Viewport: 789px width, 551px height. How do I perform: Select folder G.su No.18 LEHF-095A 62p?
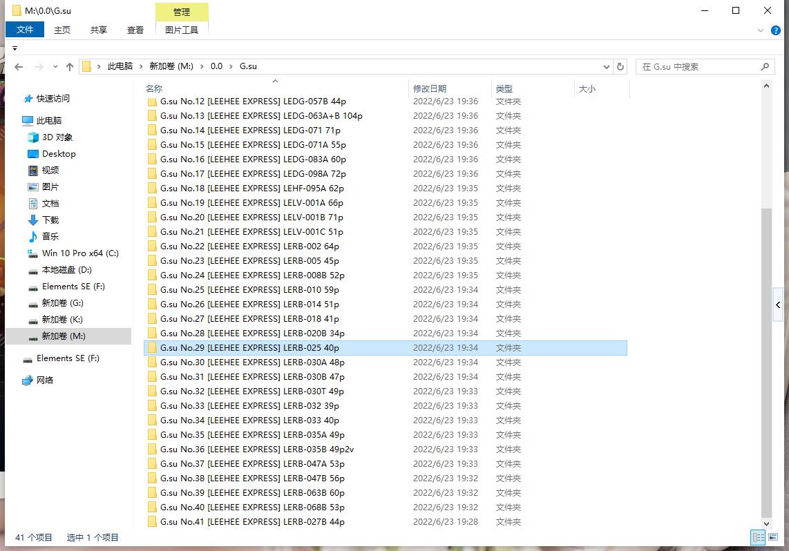[x=386, y=188]
